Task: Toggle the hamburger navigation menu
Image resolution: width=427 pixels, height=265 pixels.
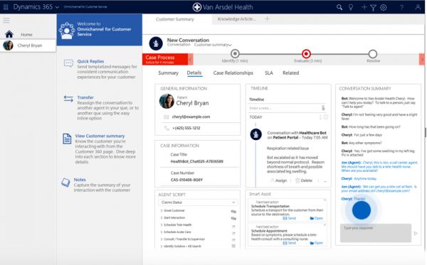Action: tap(6, 21)
